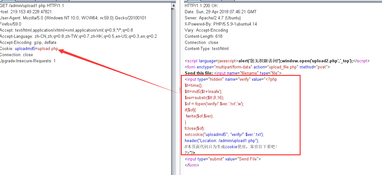This screenshot has width=382, height=175.
Task: Click the Accept-Language zh-CN header line
Action: (78, 36)
